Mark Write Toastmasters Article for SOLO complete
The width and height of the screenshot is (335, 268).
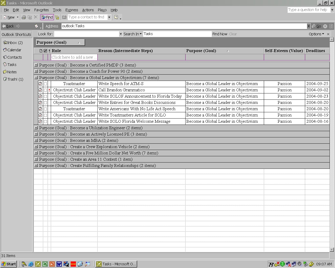[x=46, y=115]
